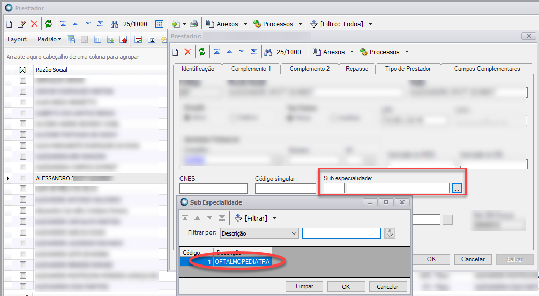Go to last record in main Prestador toolbar
This screenshot has height=296, width=539.
click(100, 24)
